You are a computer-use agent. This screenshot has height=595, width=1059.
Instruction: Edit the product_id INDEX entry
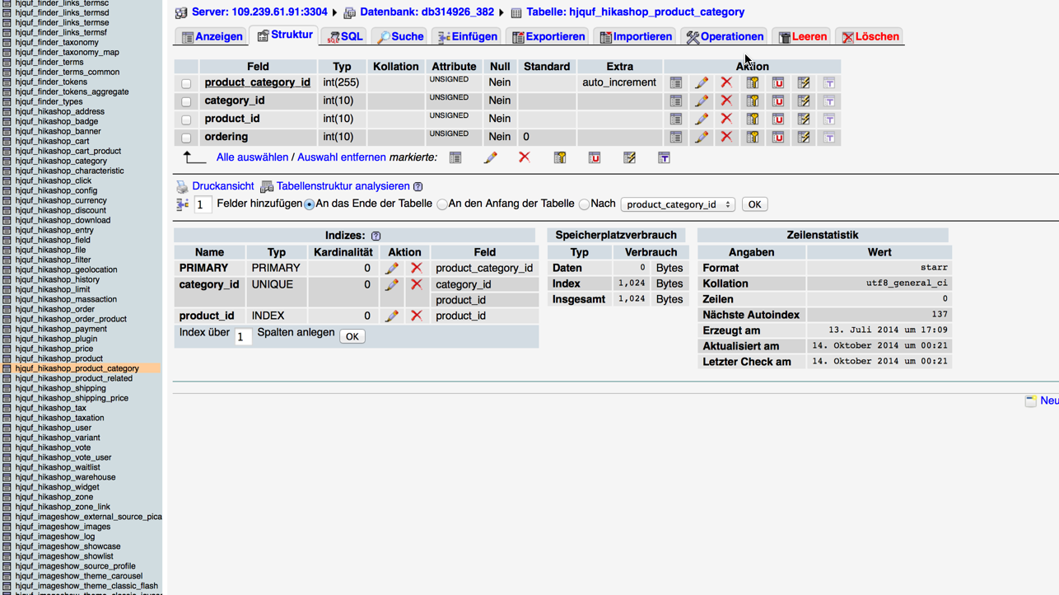coord(392,316)
